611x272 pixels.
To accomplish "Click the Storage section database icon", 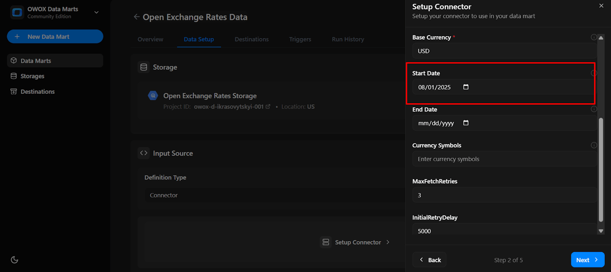I will click(x=144, y=67).
